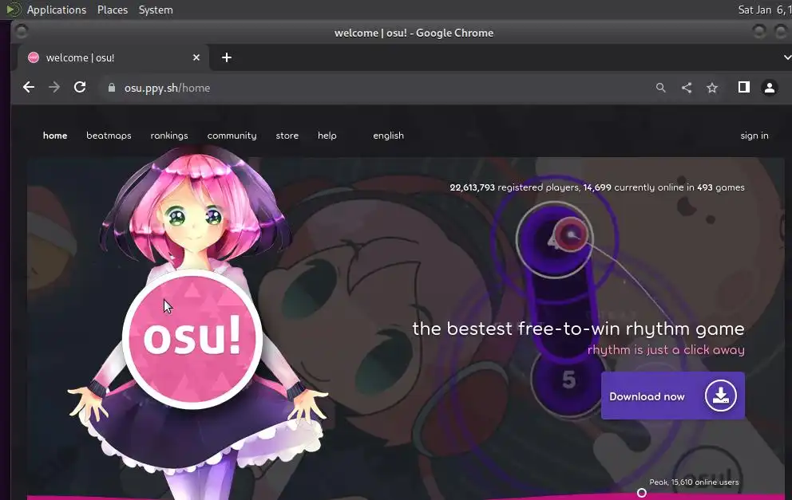View site security lock icon
The height and width of the screenshot is (500, 792).
(112, 88)
